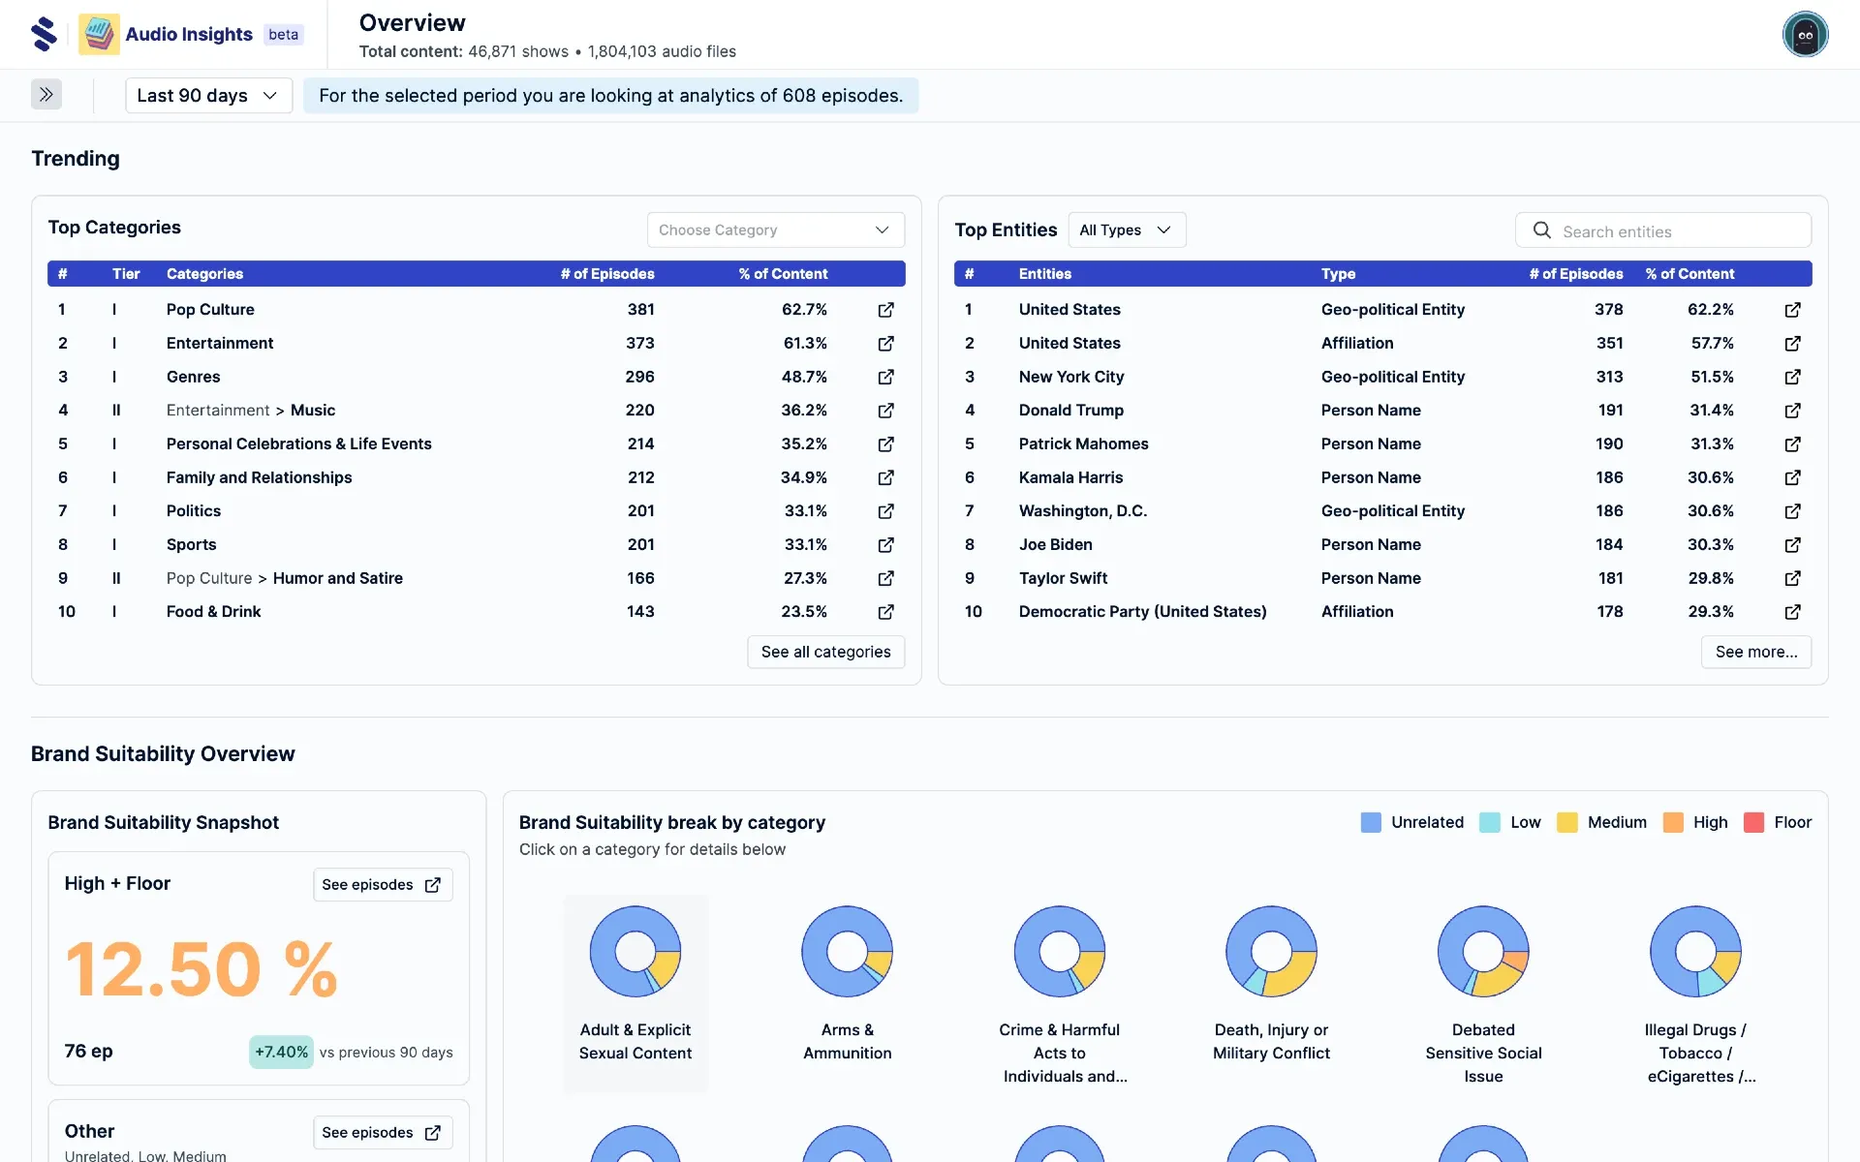The width and height of the screenshot is (1860, 1162).
Task: Open the See episodes external link for High + Floor
Action: pos(382,884)
